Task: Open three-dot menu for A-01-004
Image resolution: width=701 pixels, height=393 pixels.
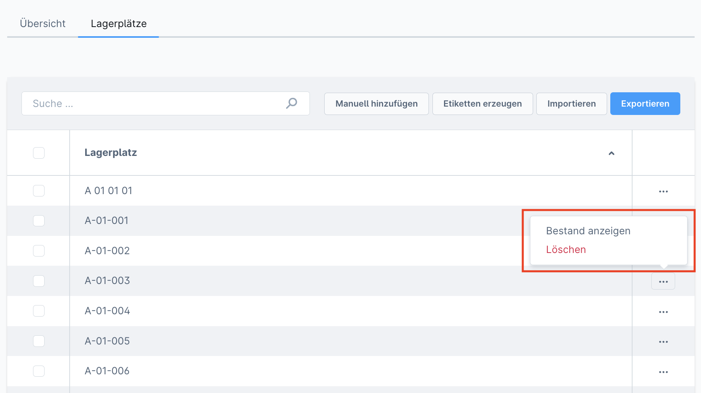Action: (x=663, y=312)
